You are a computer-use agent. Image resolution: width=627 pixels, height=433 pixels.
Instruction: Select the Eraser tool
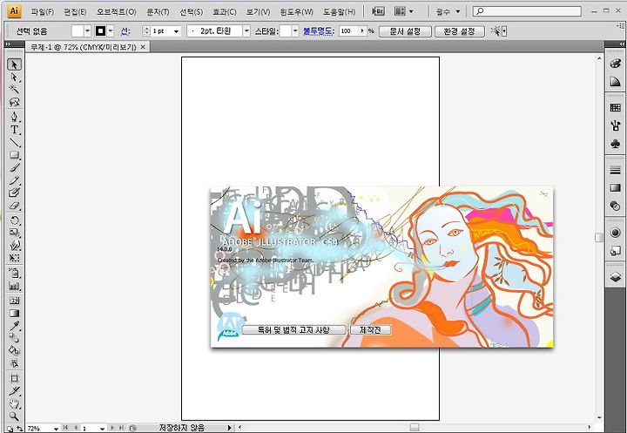[x=14, y=206]
